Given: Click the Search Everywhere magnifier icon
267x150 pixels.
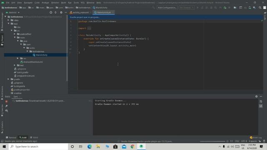Looking at the screenshot, I should click(260, 7).
